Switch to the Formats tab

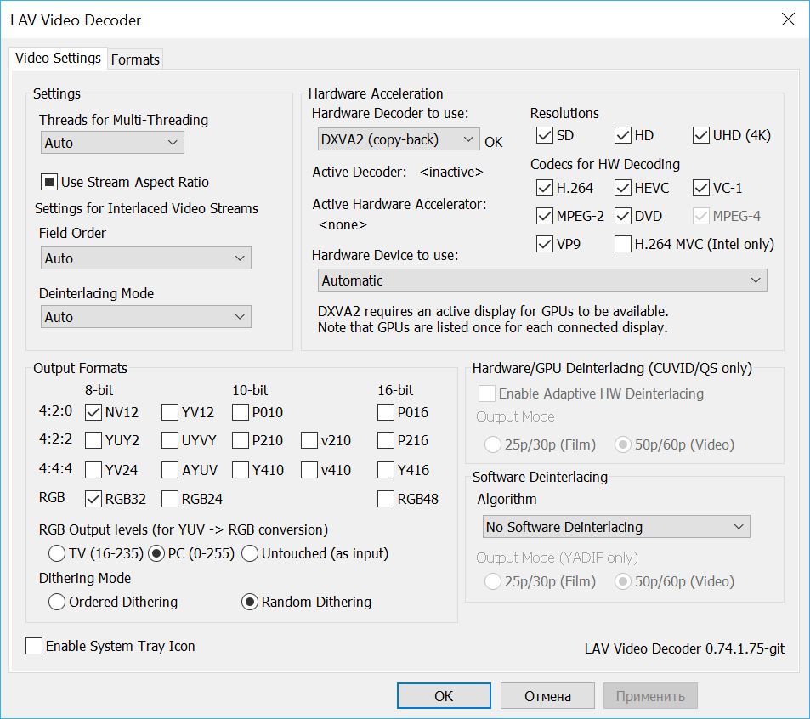(135, 59)
